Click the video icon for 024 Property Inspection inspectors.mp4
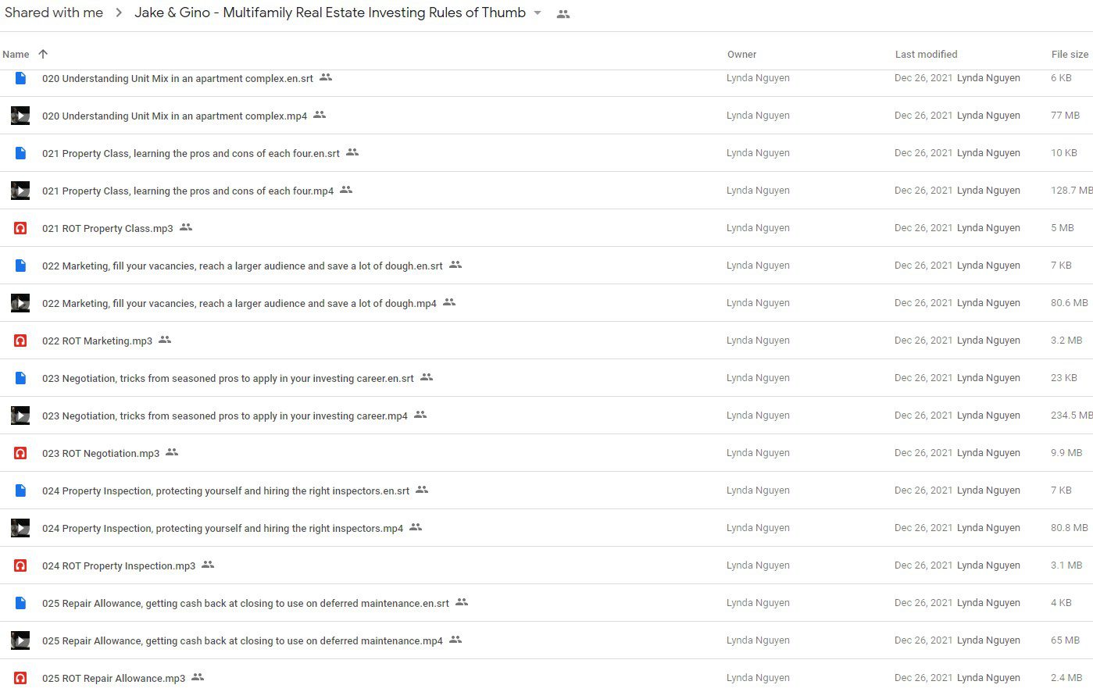The width and height of the screenshot is (1093, 692). [20, 528]
